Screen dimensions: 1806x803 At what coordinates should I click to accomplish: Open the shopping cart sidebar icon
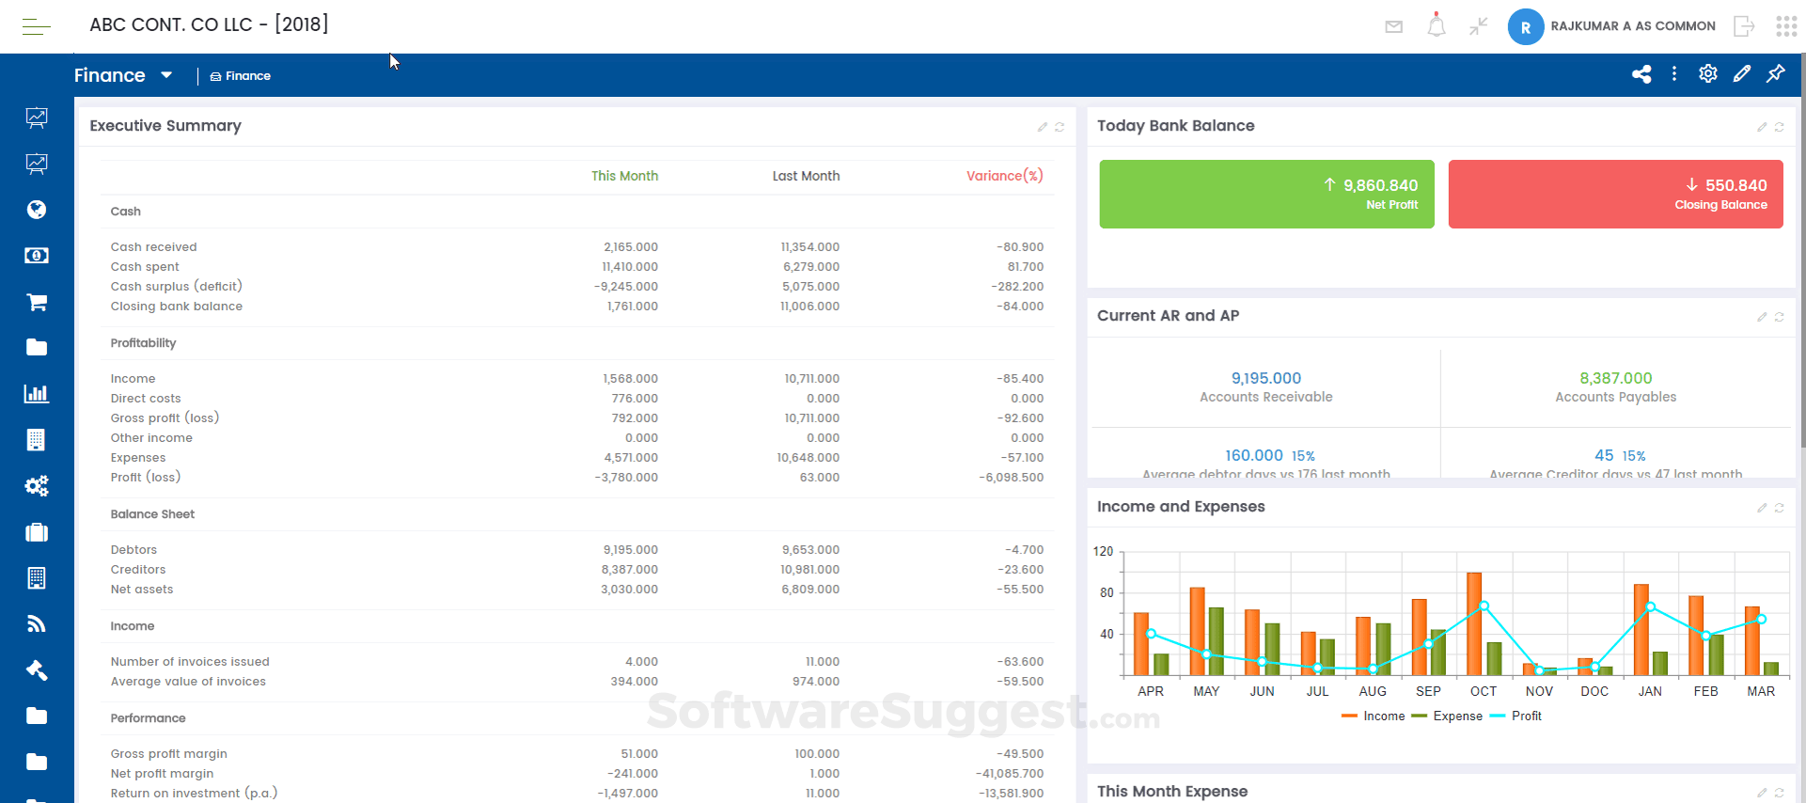click(x=37, y=302)
